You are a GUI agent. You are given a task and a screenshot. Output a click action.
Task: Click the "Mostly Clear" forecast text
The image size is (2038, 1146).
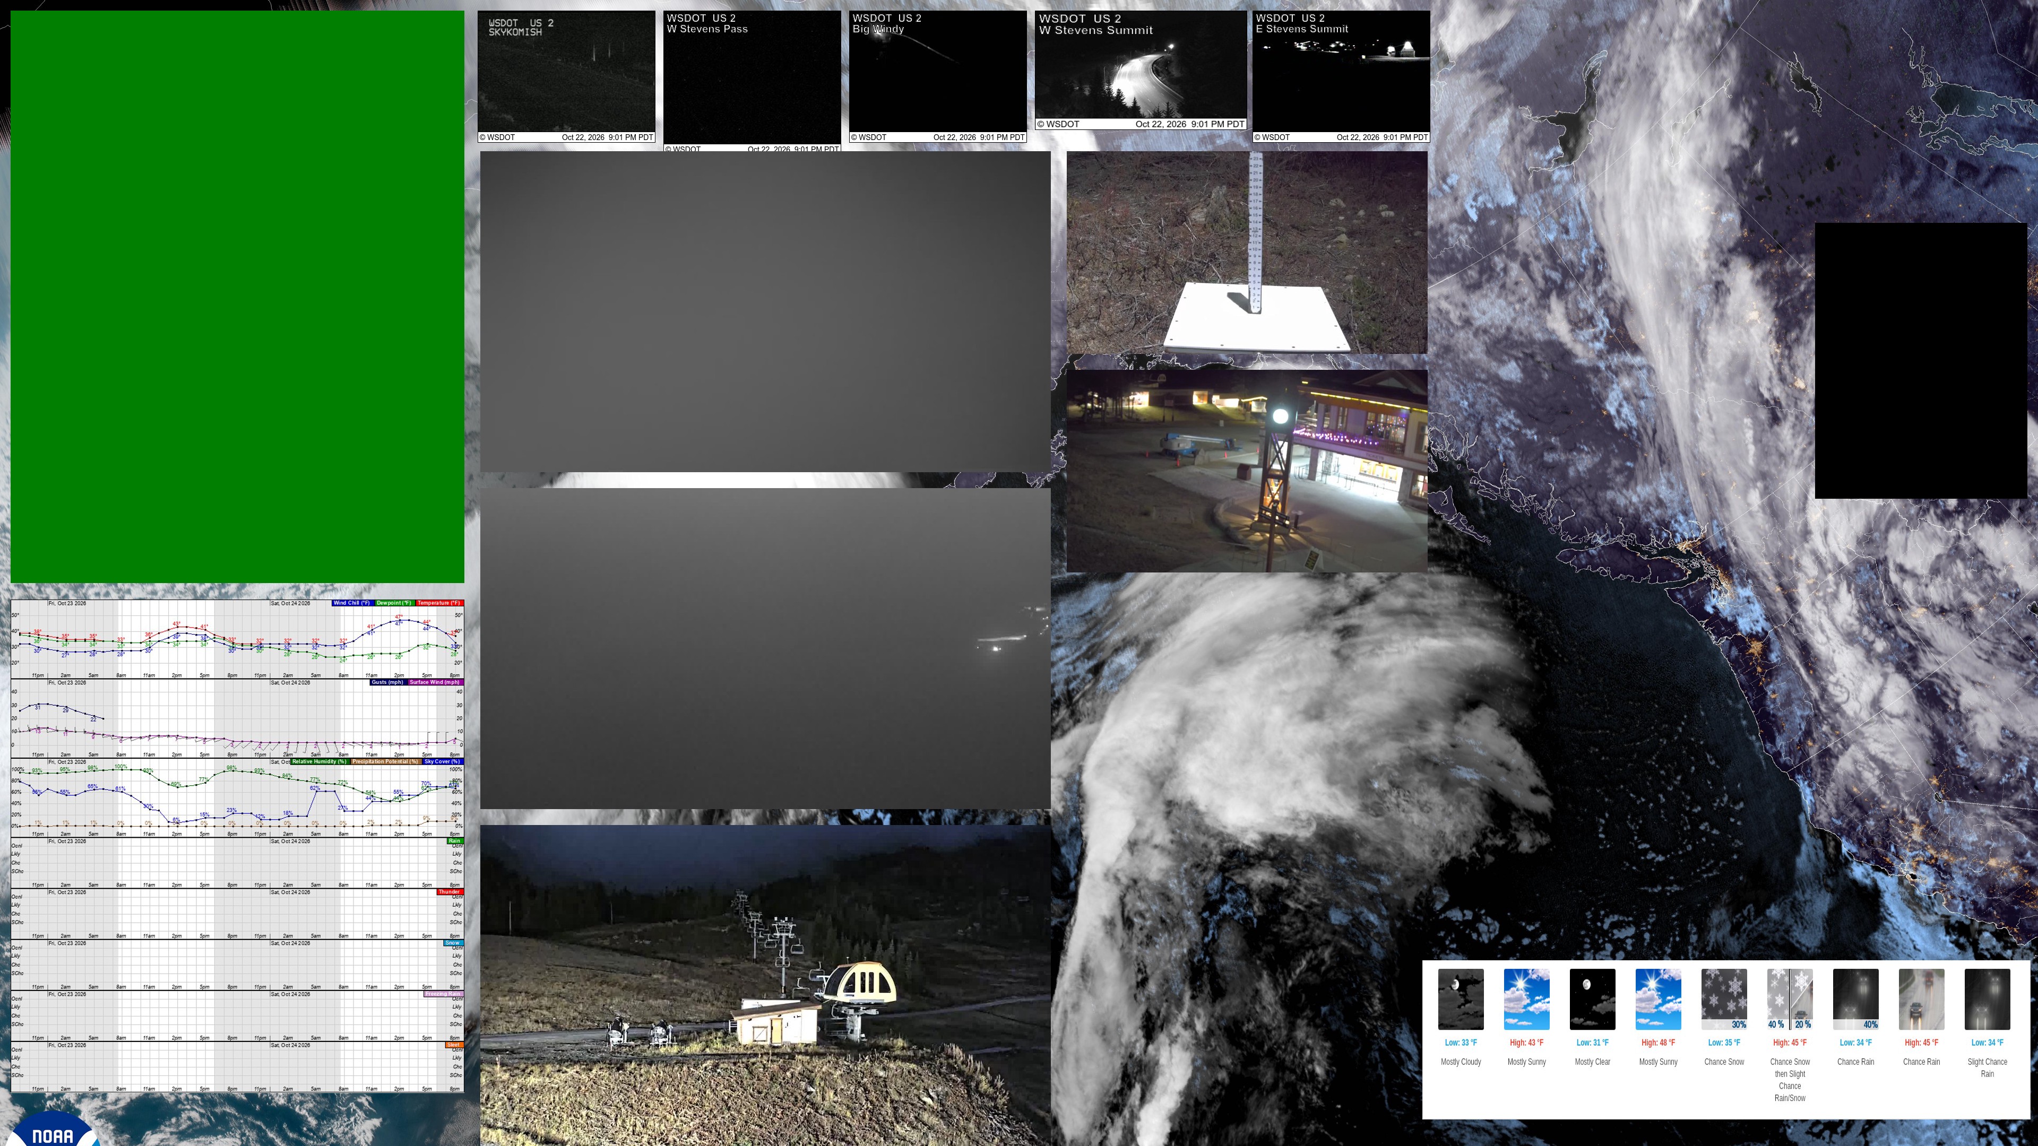1592,1062
